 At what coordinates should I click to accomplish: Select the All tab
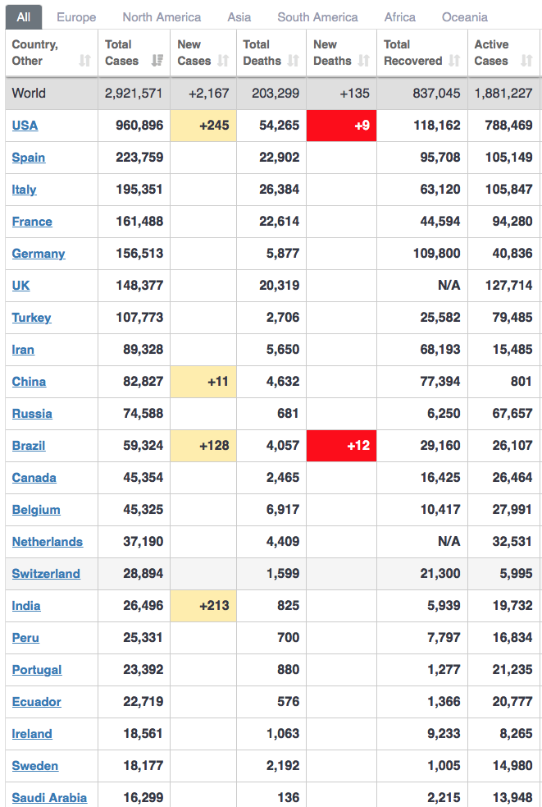tap(24, 17)
